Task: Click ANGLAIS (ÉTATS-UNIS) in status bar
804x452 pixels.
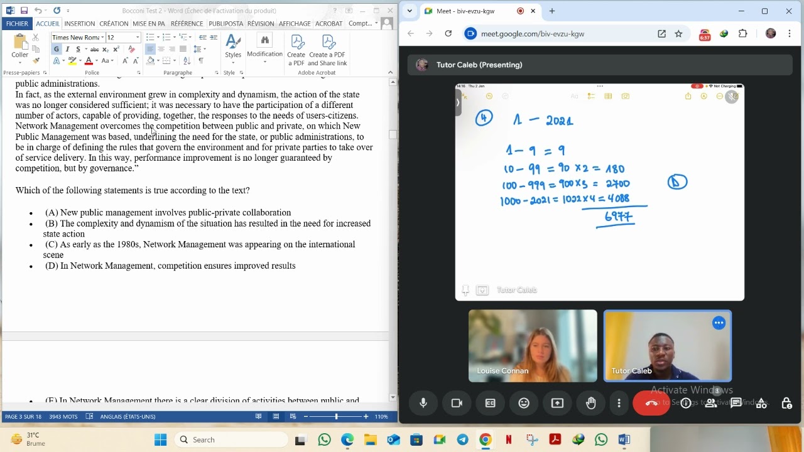Action: (x=128, y=417)
